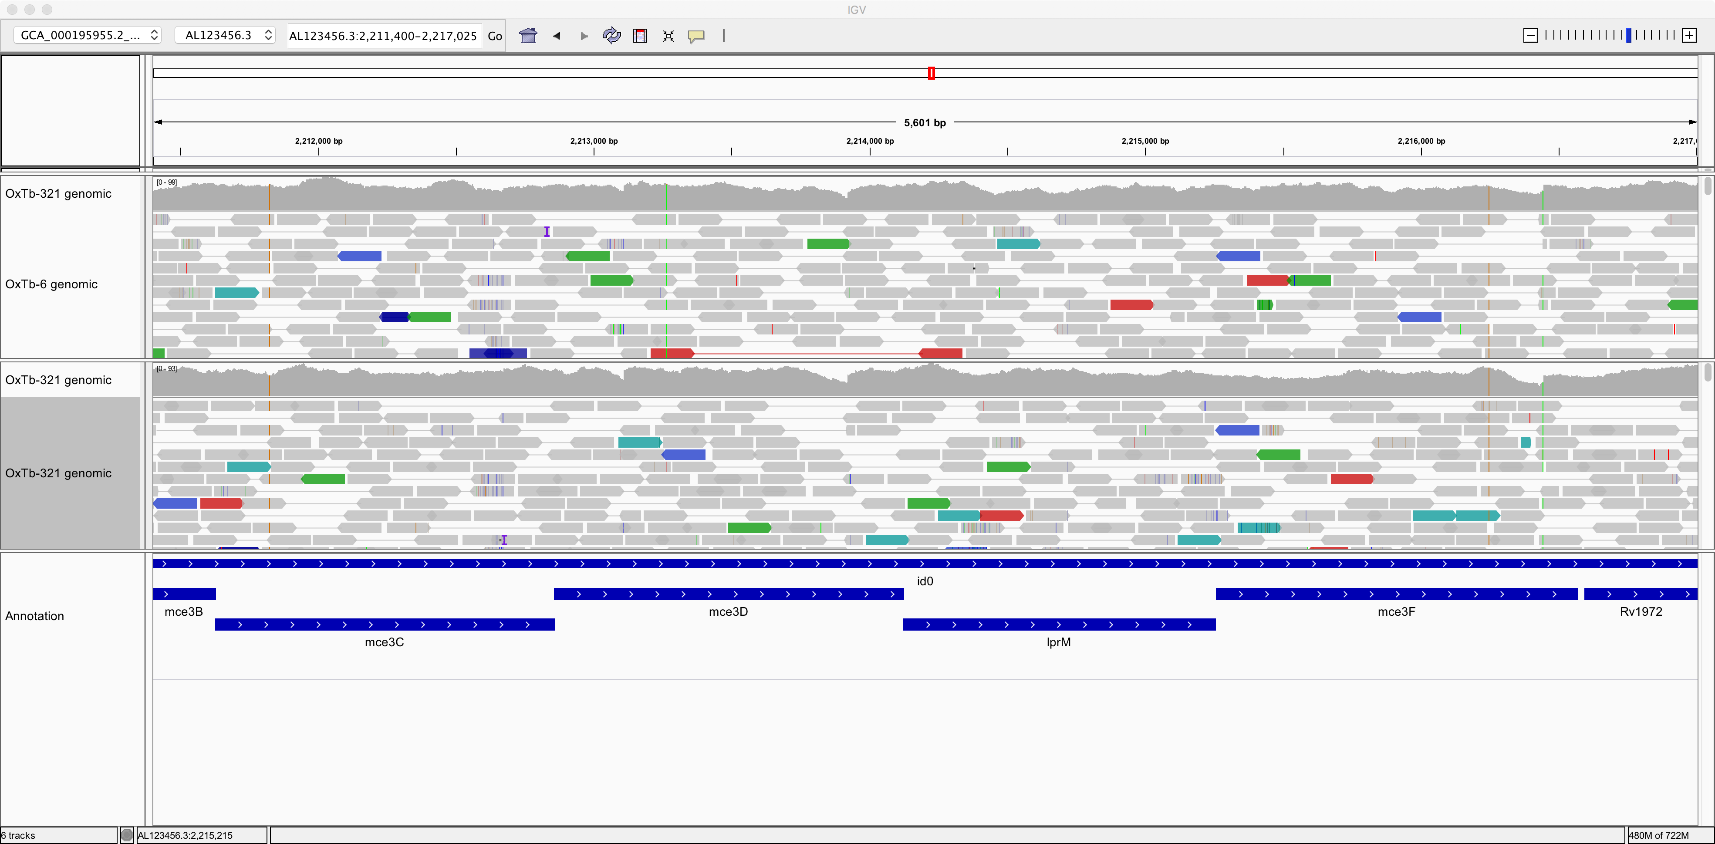Click the blue zoom level slider marker

1628,35
